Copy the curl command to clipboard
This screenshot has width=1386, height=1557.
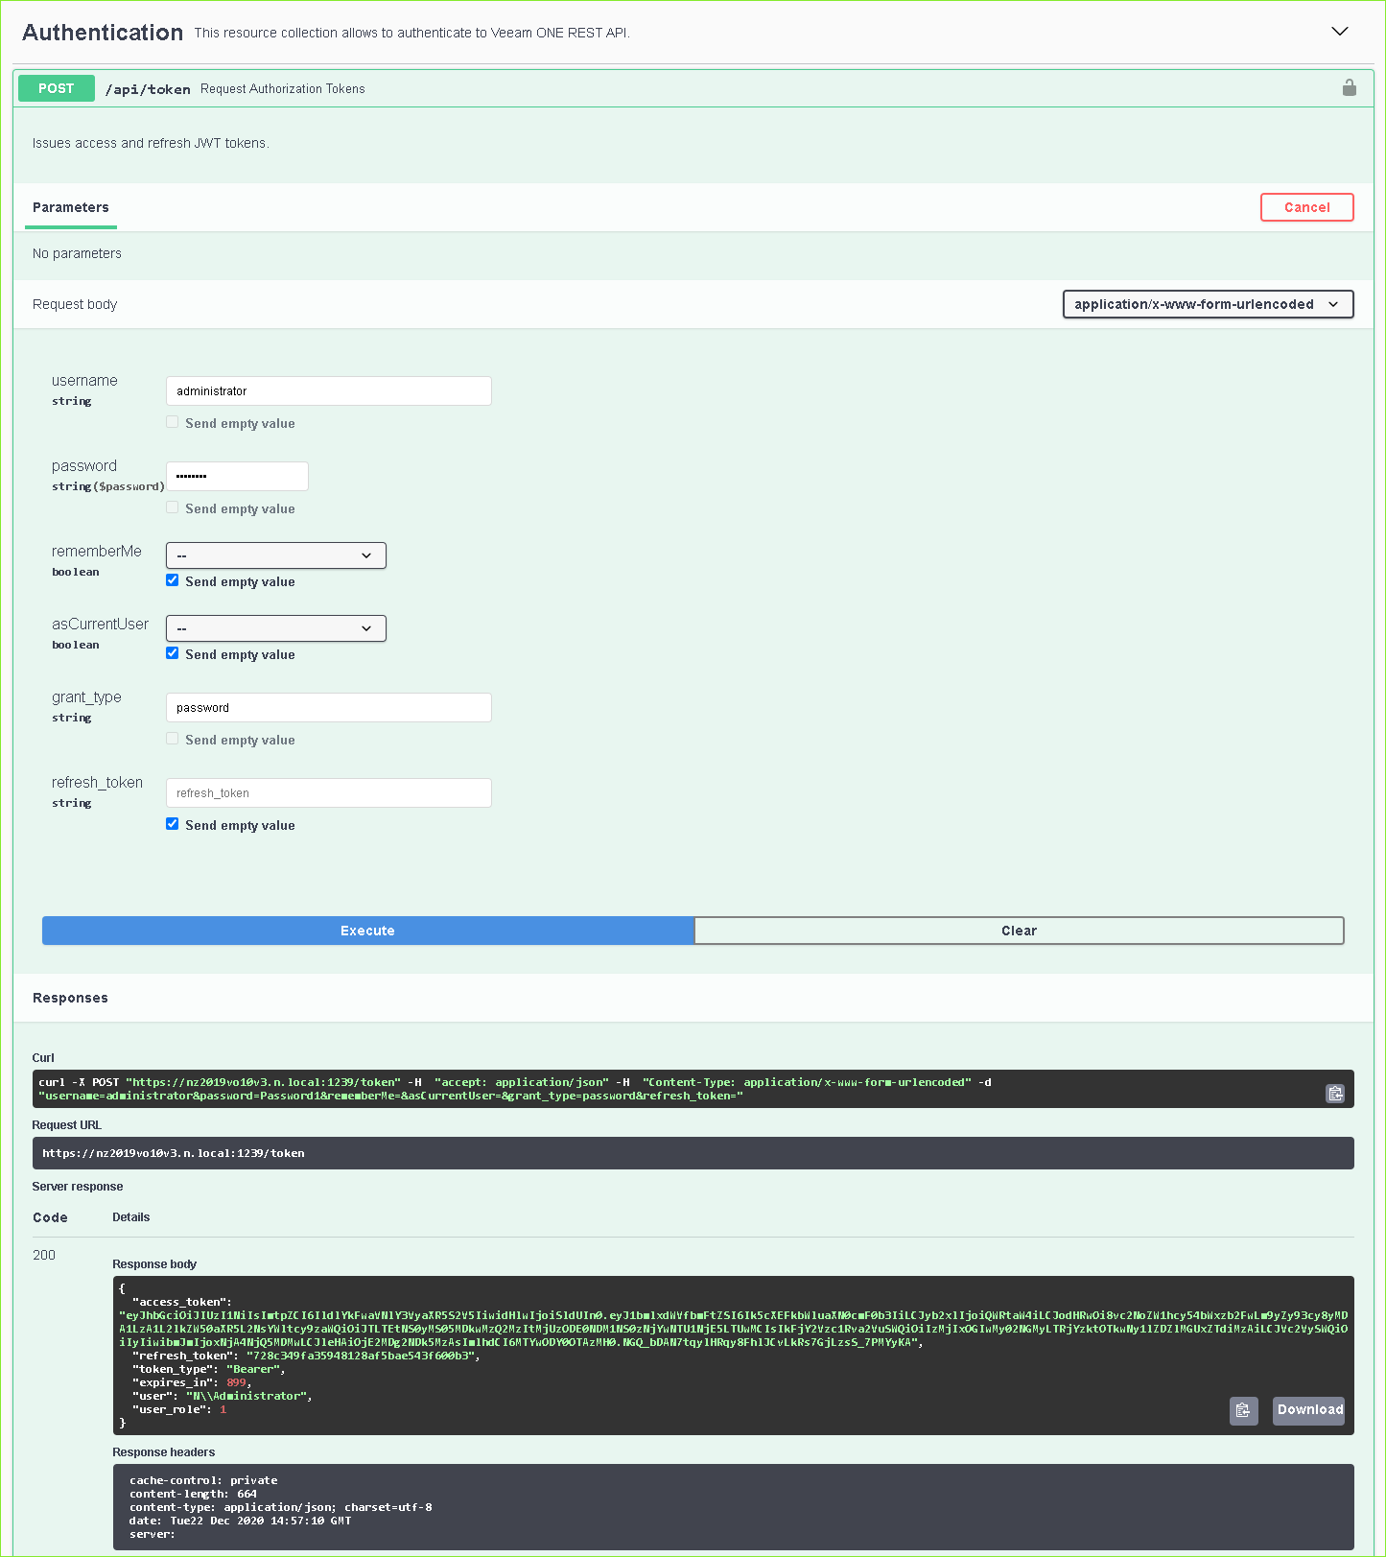point(1334,1094)
